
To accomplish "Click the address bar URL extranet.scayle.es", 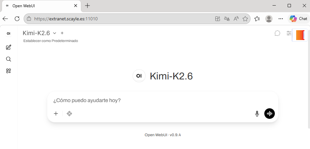I will 66,19.
